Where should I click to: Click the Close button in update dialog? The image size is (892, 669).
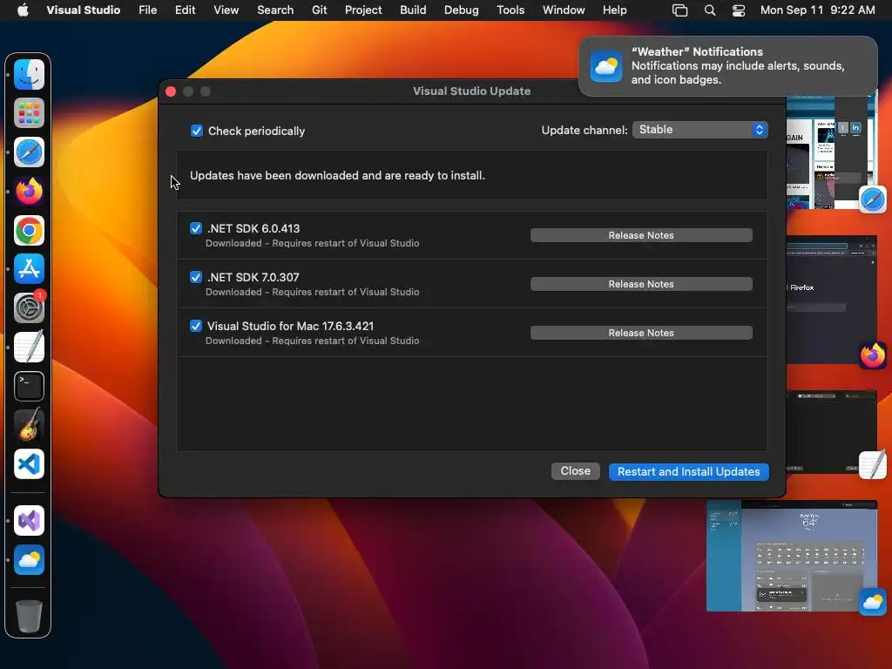575,471
